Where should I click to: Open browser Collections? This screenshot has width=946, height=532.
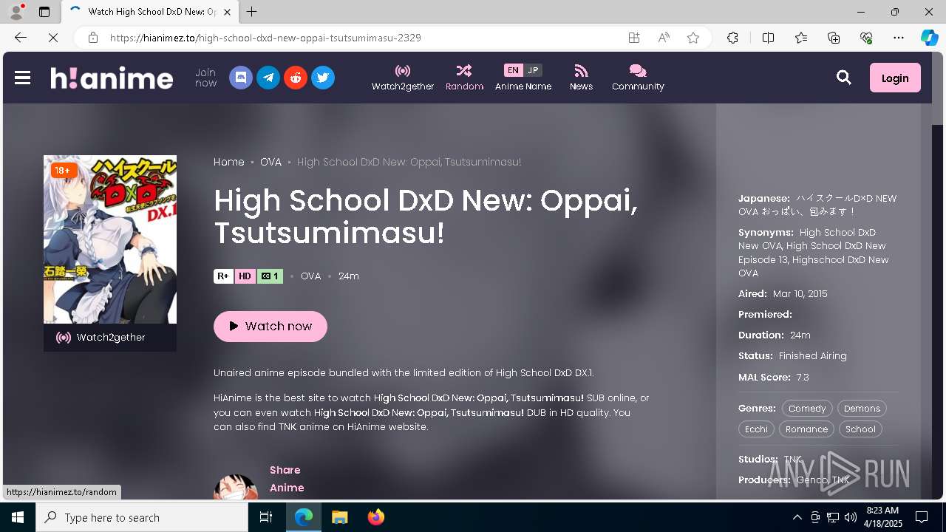(834, 38)
